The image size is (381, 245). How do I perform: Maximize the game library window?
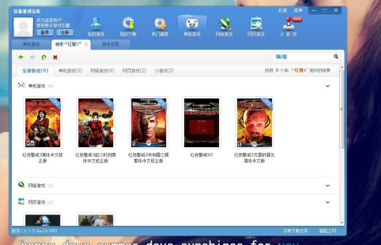tap(325, 10)
